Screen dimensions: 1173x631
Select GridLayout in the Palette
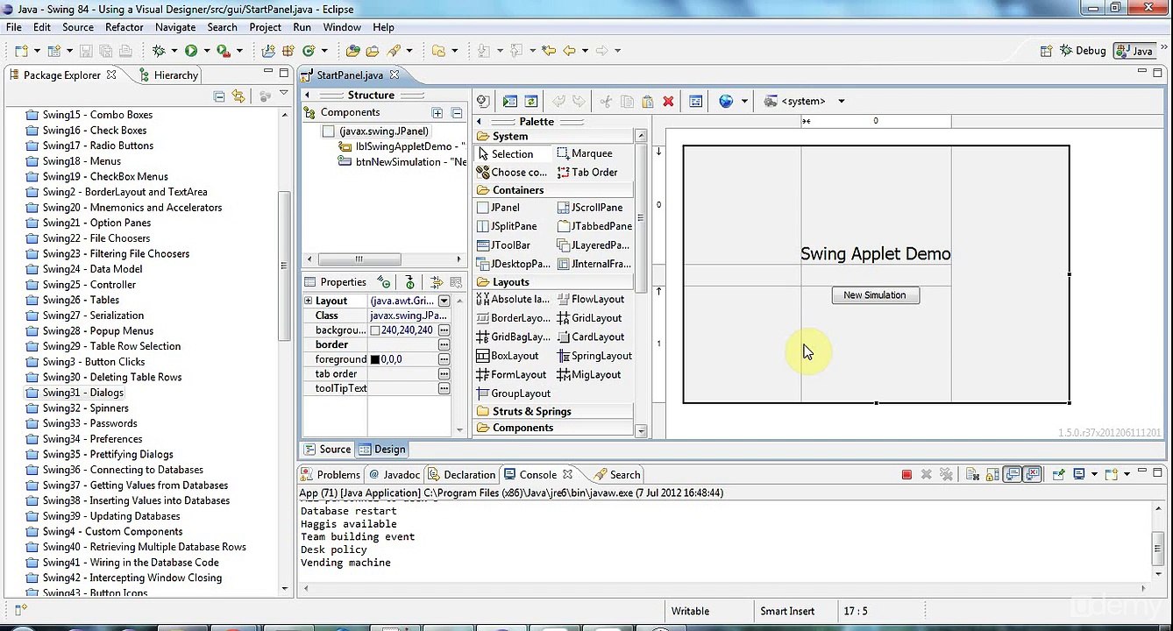(589, 318)
